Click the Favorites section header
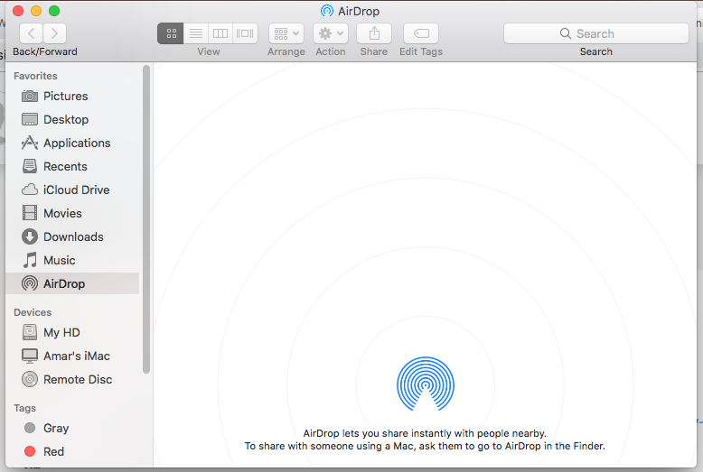This screenshot has width=703, height=472. pos(35,76)
